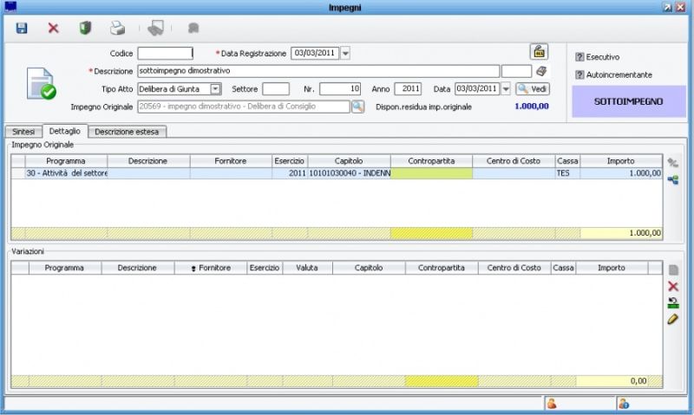Image resolution: width=694 pixels, height=415 pixels.
Task: Expand the Tipo Atto dropdown
Action: point(216,88)
